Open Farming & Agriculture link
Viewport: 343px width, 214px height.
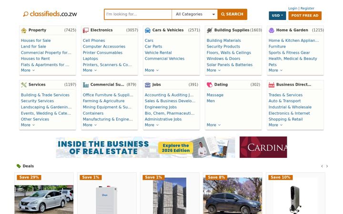click(103, 101)
